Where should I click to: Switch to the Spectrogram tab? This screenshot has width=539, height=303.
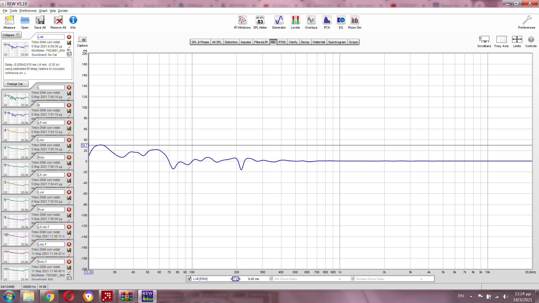(337, 42)
